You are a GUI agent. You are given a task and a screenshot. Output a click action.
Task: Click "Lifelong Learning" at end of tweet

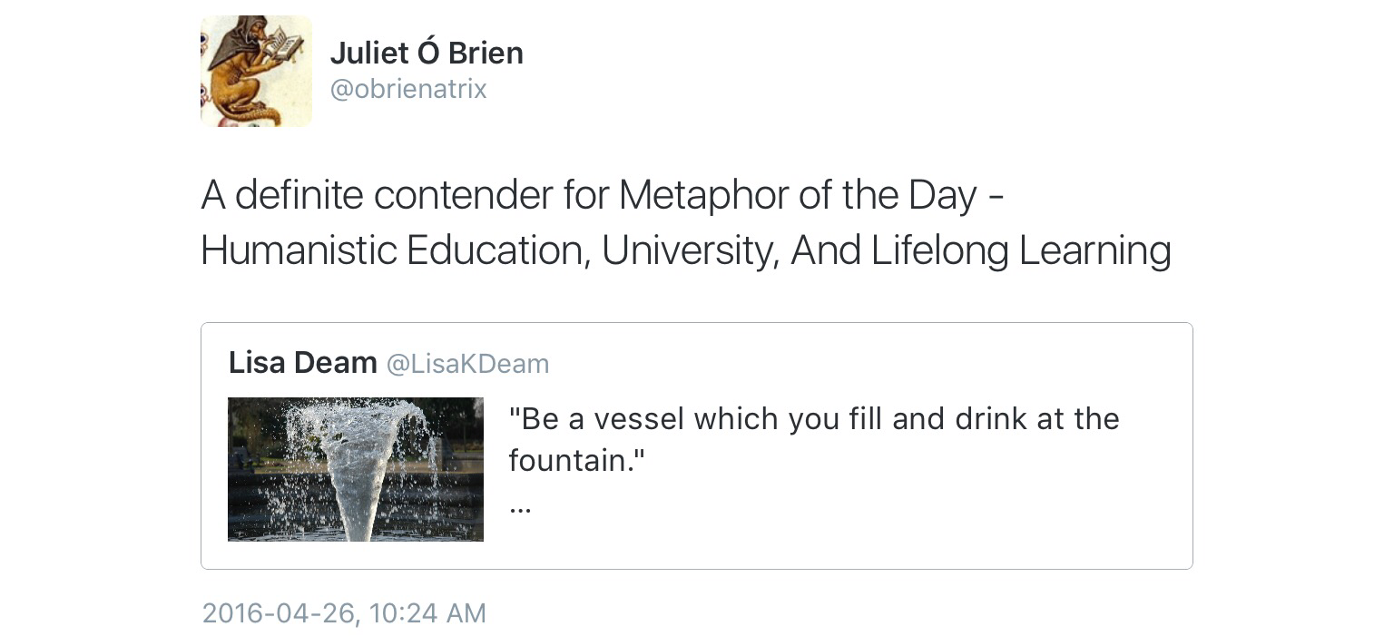[x=1021, y=250]
